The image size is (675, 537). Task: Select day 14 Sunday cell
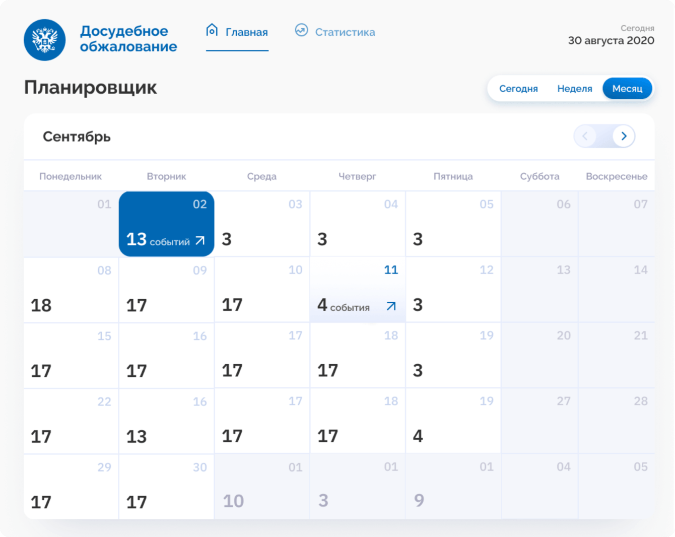[x=617, y=290]
